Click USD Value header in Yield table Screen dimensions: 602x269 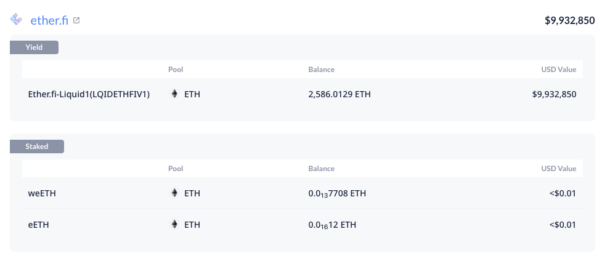559,70
